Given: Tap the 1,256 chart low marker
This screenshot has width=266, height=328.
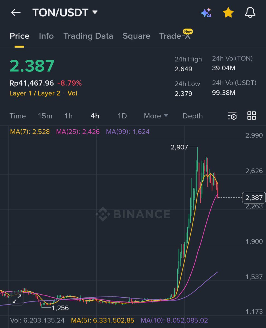Looking at the screenshot, I should click(60, 308).
